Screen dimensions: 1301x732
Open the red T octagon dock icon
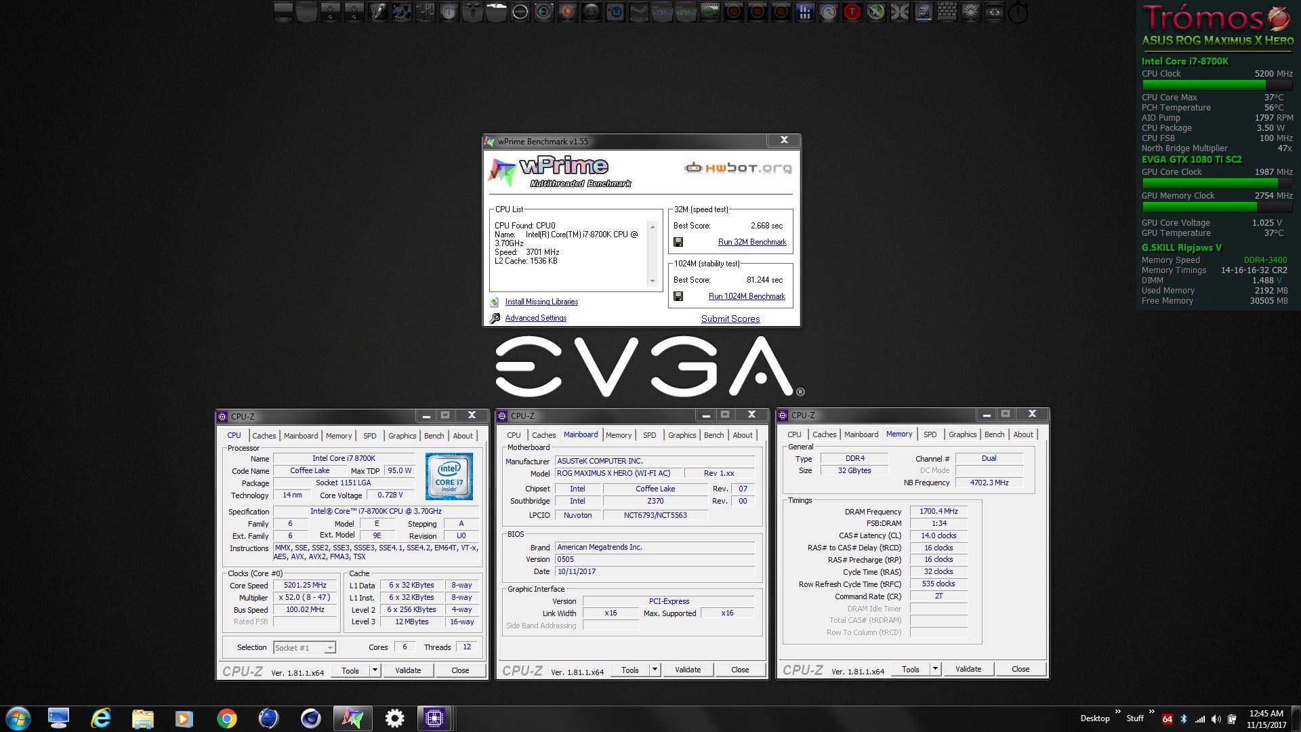(x=851, y=12)
